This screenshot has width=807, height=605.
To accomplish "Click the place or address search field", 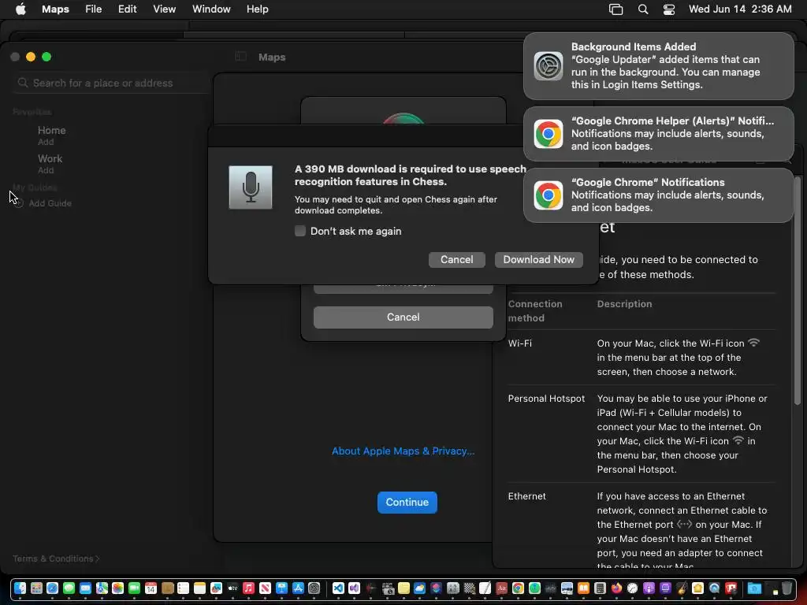I will pyautogui.click(x=110, y=83).
